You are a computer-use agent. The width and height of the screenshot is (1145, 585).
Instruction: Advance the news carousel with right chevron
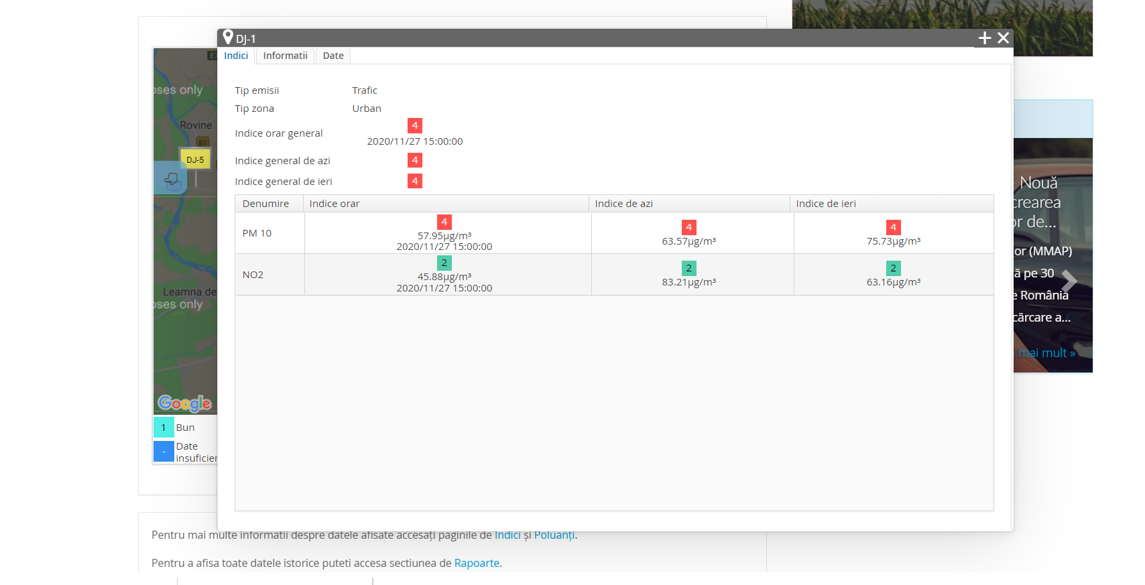pos(1069,281)
